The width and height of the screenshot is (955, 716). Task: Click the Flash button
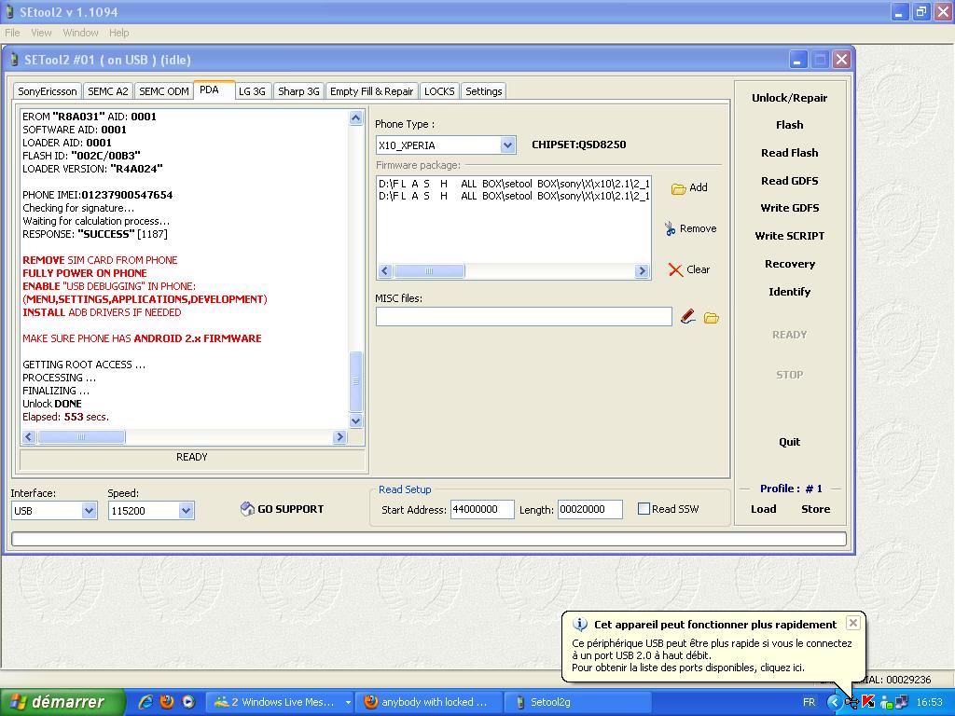pos(789,125)
